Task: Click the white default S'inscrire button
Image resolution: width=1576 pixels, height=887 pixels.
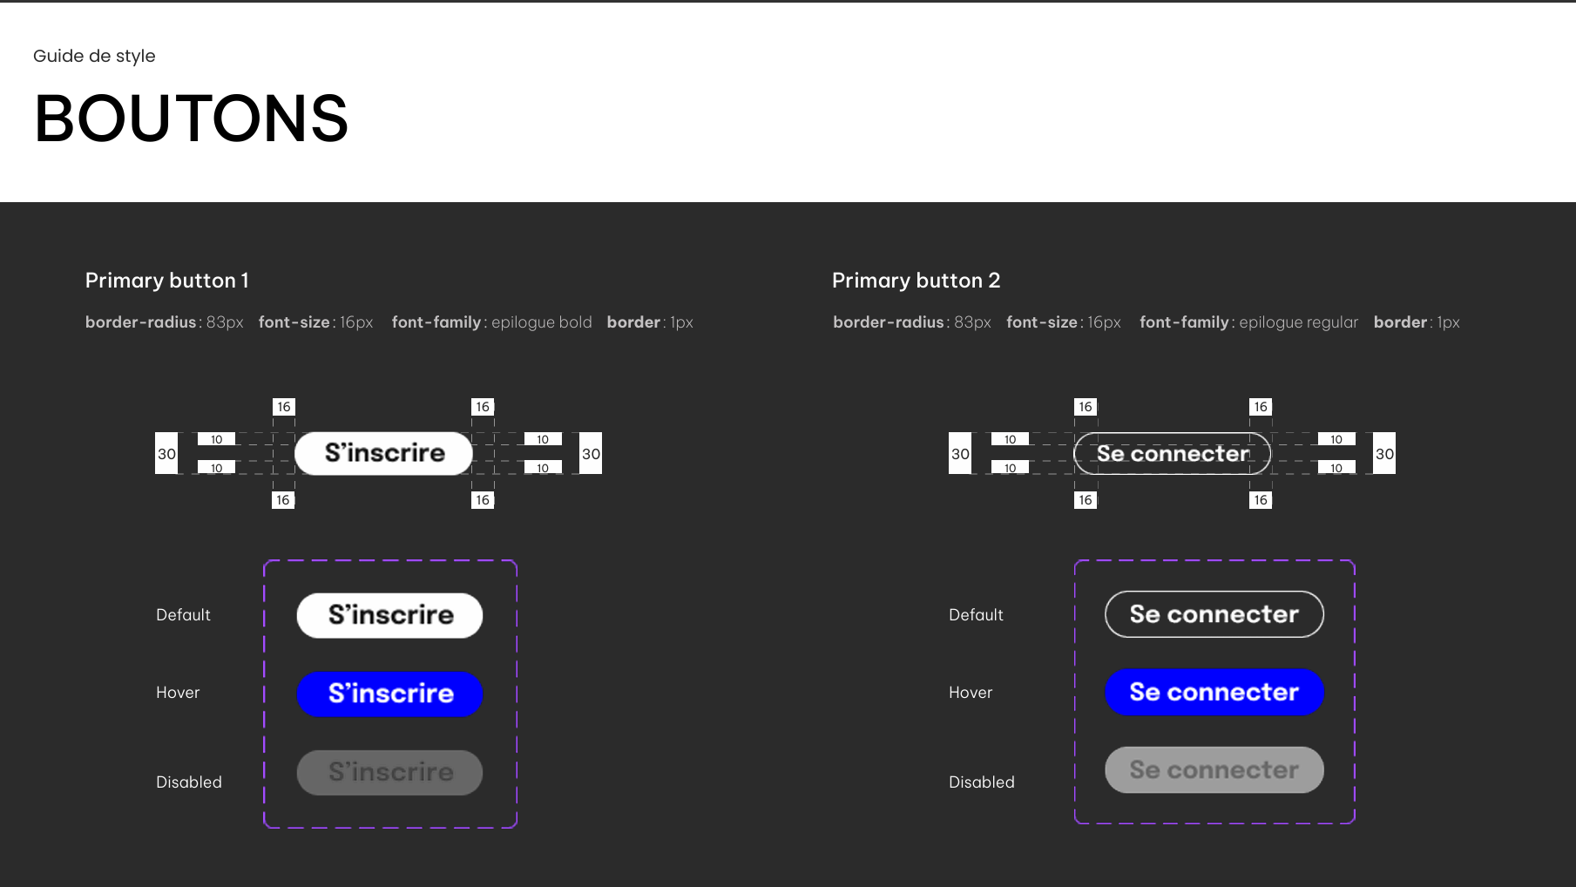Action: pos(389,615)
